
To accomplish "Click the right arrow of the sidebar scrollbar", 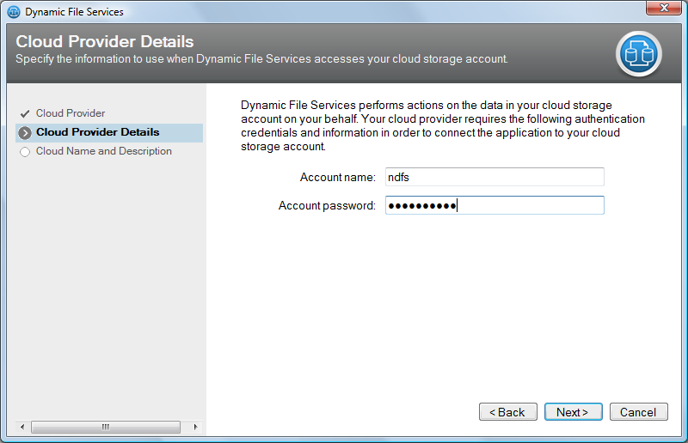I will click(195, 427).
